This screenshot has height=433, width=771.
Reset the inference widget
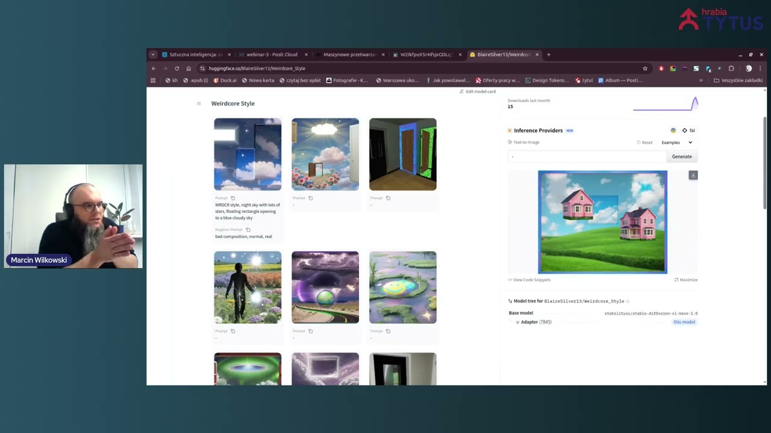point(645,143)
